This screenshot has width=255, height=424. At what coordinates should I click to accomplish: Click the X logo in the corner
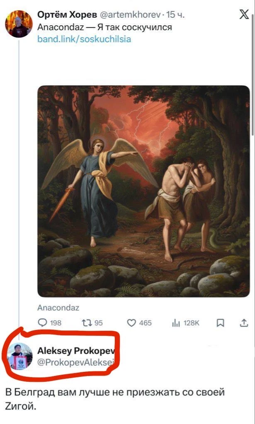click(244, 14)
